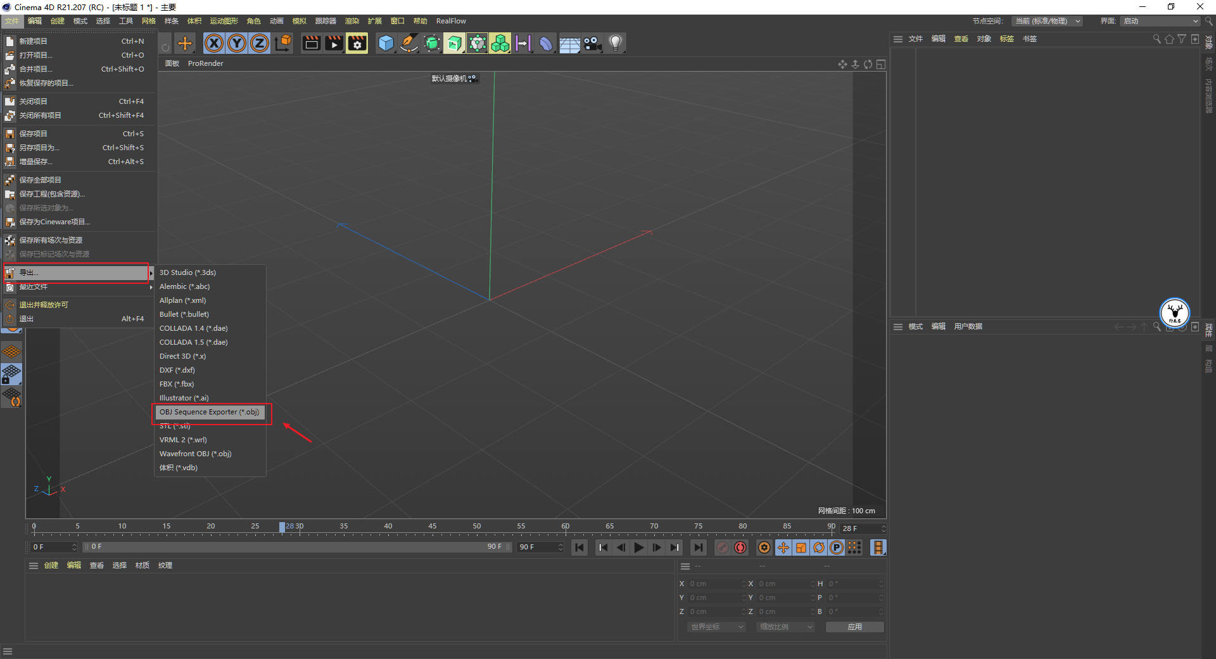Click Keyframe Selection gear icon
This screenshot has width=1216, height=659.
point(764,547)
